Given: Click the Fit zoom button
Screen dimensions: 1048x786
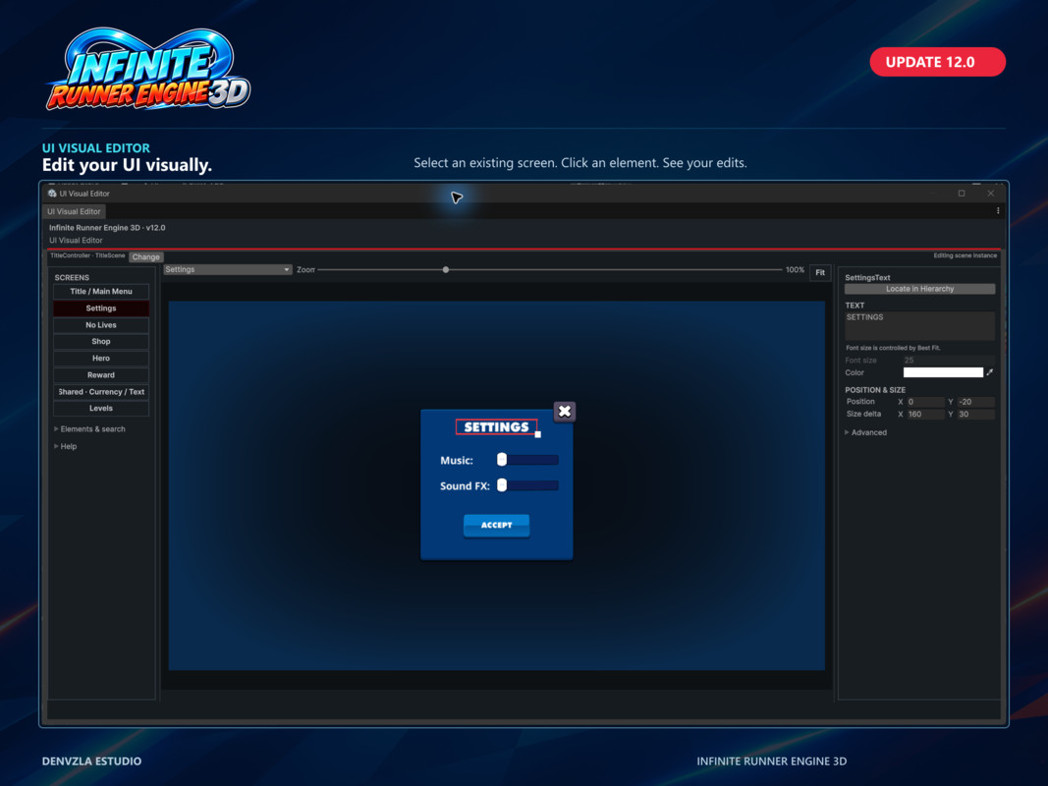Looking at the screenshot, I should 820,273.
